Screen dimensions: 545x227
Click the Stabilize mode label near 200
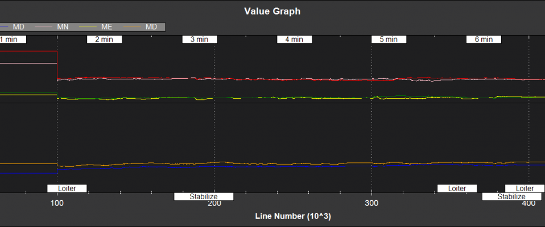tap(204, 197)
